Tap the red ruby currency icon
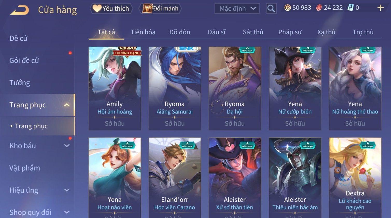Viewport: 391px width, 218px height. [319, 8]
